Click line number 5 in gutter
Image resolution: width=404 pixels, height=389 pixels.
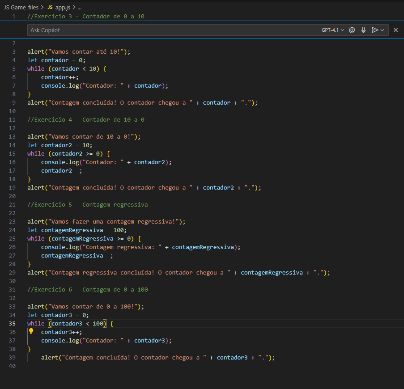(14, 69)
